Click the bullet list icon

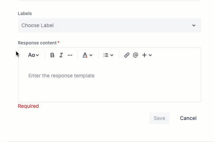106,55
